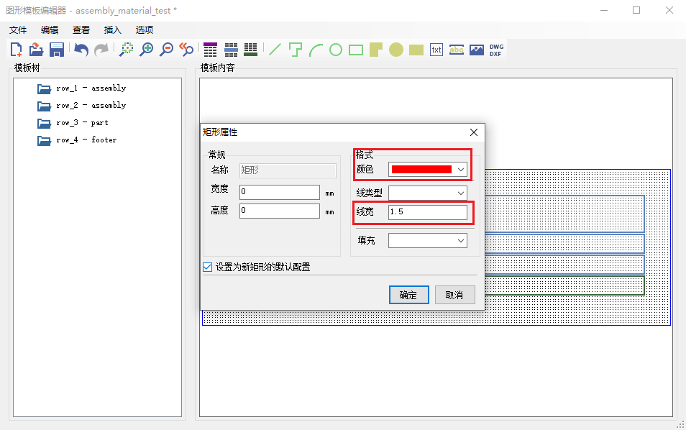
Task: Select the outline circle tool
Action: tap(336, 50)
